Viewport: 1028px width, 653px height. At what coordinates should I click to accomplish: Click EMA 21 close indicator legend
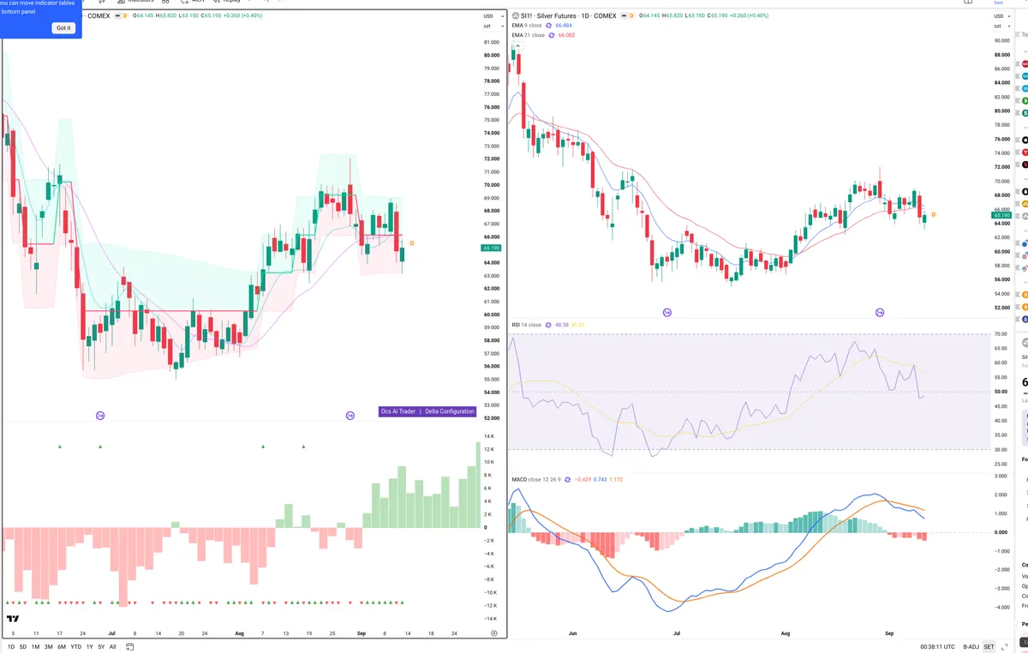[x=529, y=35]
